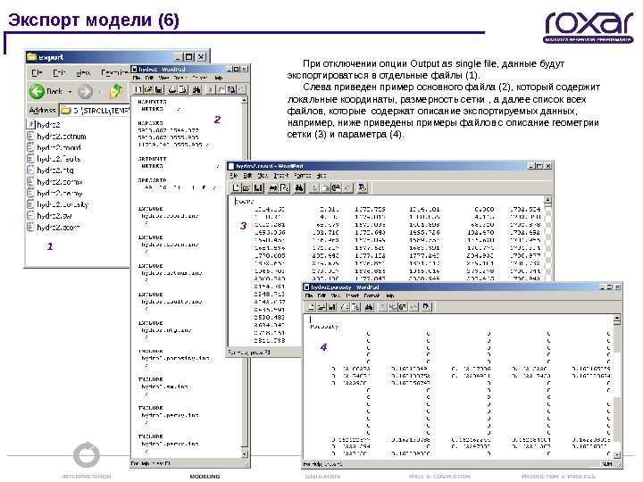Open View menu in hydro2.coord WordPad
This screenshot has height=482, width=643.
[263, 176]
